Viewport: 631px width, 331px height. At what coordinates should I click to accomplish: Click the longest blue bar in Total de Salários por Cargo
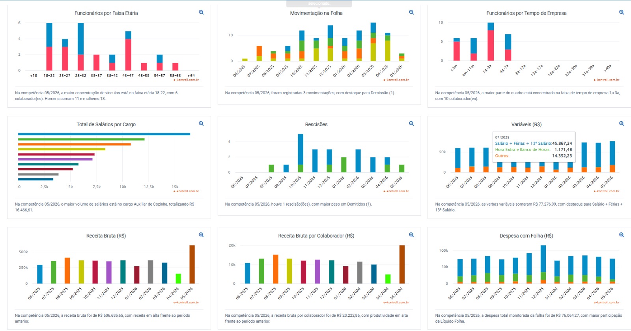[104, 134]
